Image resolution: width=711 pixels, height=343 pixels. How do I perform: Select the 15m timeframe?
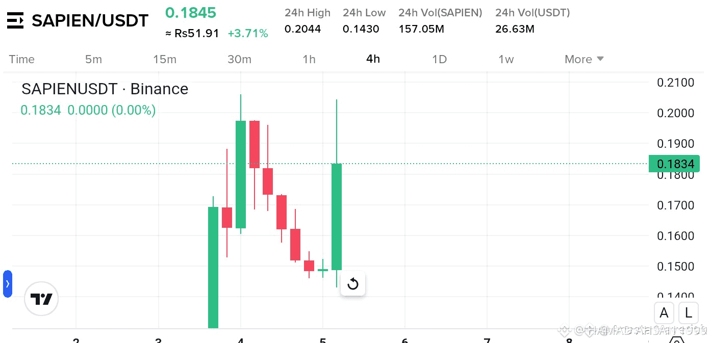click(x=165, y=59)
